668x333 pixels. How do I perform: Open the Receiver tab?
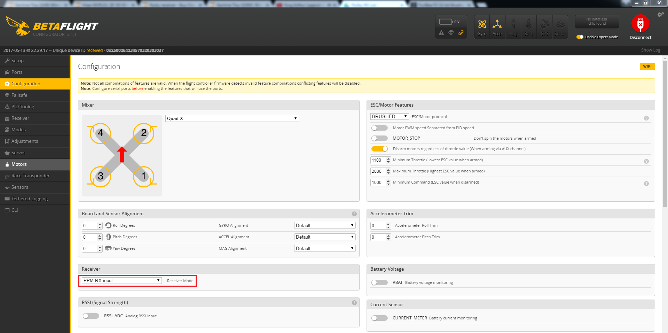tap(35, 118)
